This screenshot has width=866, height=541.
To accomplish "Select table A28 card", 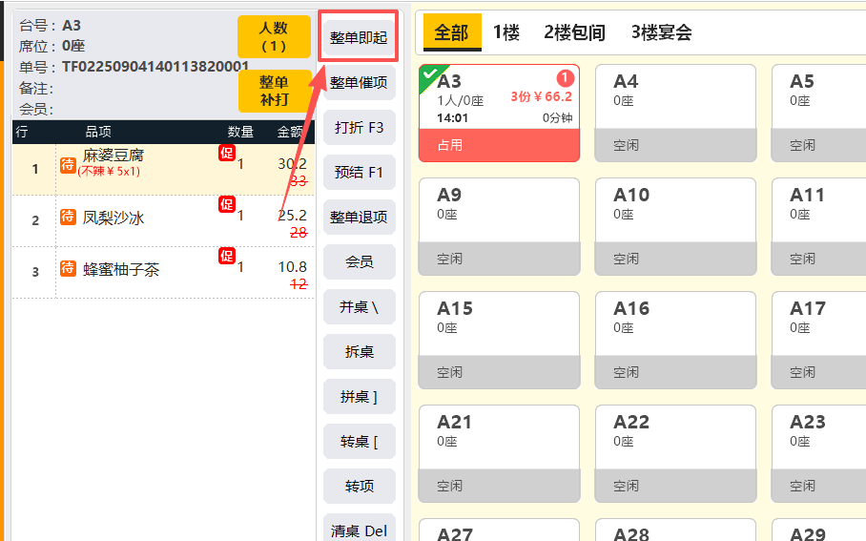I will 675,530.
